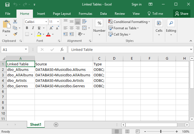Screen dimensions: 194x134
Task: Toggle bold formatting
Action: (x=27, y=28)
